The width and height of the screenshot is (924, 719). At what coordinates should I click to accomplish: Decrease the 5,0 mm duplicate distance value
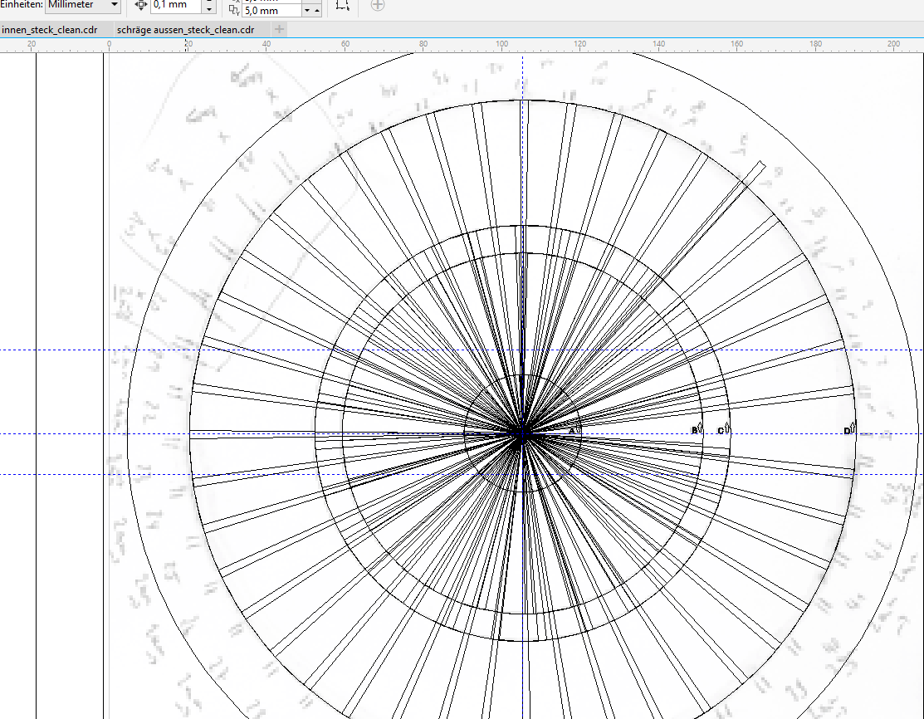(306, 11)
